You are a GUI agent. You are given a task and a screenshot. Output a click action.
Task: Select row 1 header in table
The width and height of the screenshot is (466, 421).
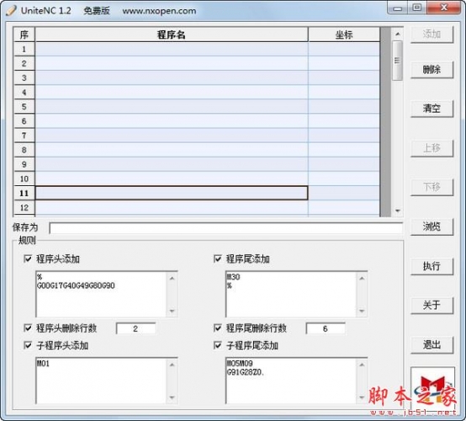click(x=24, y=49)
